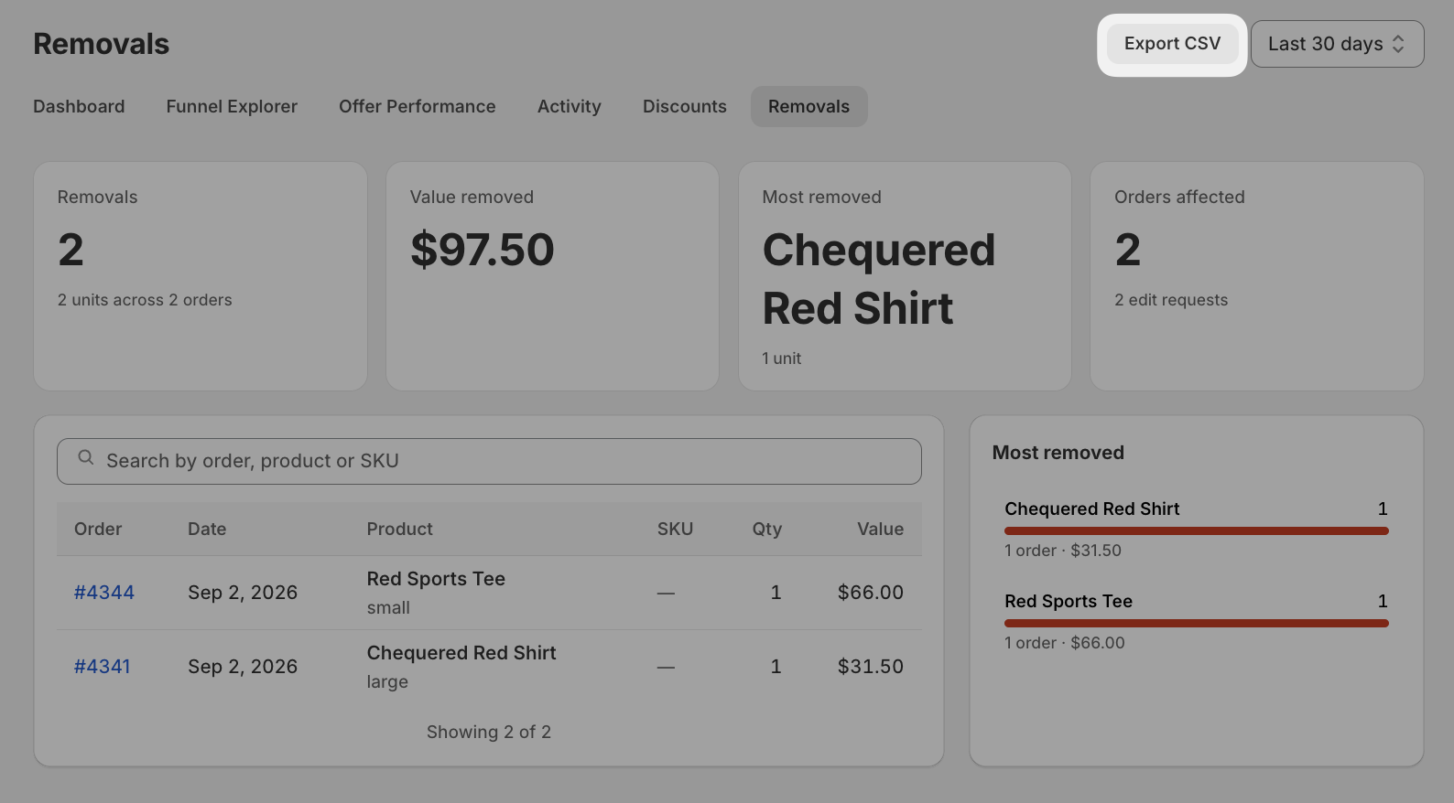Go to the Offer Performance tab
The image size is (1454, 803).
coord(417,106)
